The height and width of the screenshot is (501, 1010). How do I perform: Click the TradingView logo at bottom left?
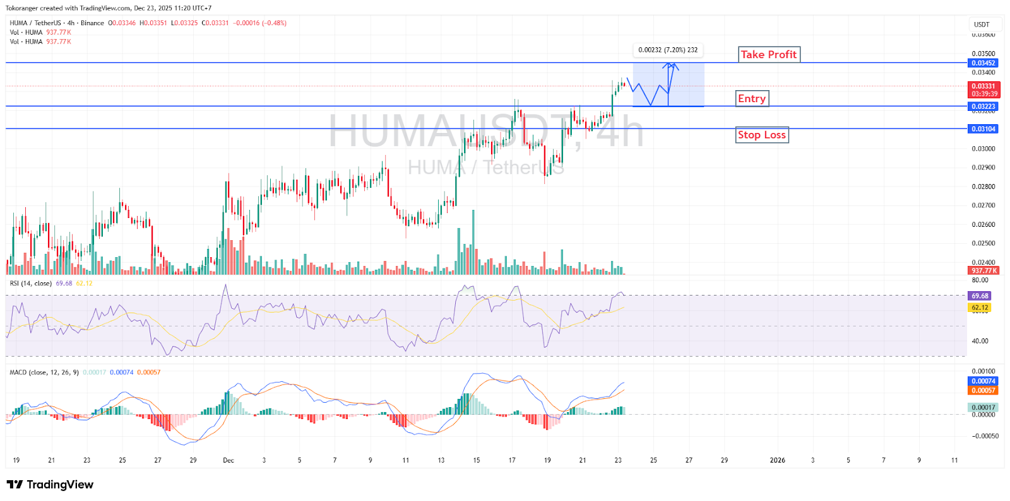50,484
